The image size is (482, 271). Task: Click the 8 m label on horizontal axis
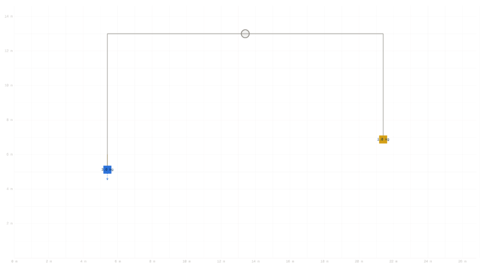(x=152, y=261)
